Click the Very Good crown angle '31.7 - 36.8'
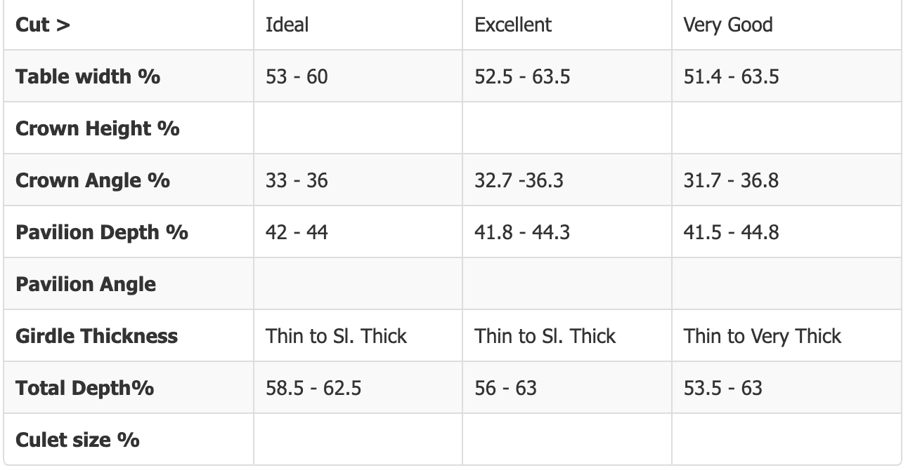The height and width of the screenshot is (470, 908). [x=731, y=180]
